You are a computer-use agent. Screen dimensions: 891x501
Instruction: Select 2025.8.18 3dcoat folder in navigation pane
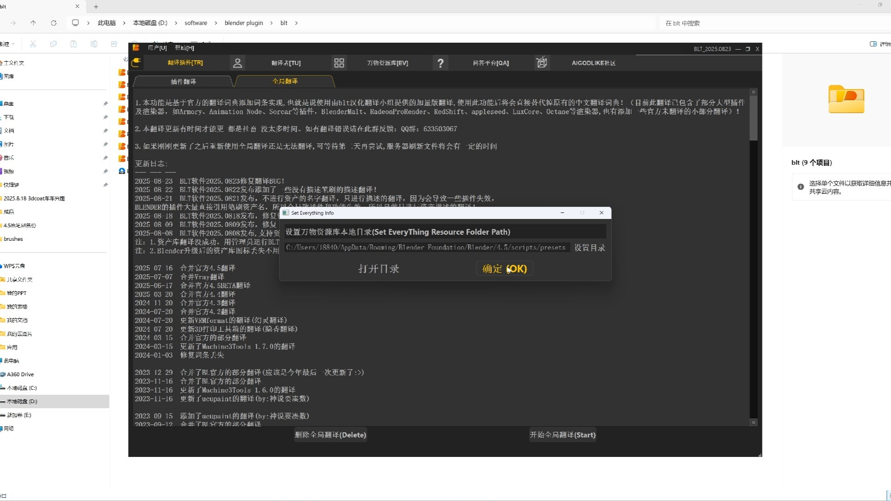pos(34,198)
